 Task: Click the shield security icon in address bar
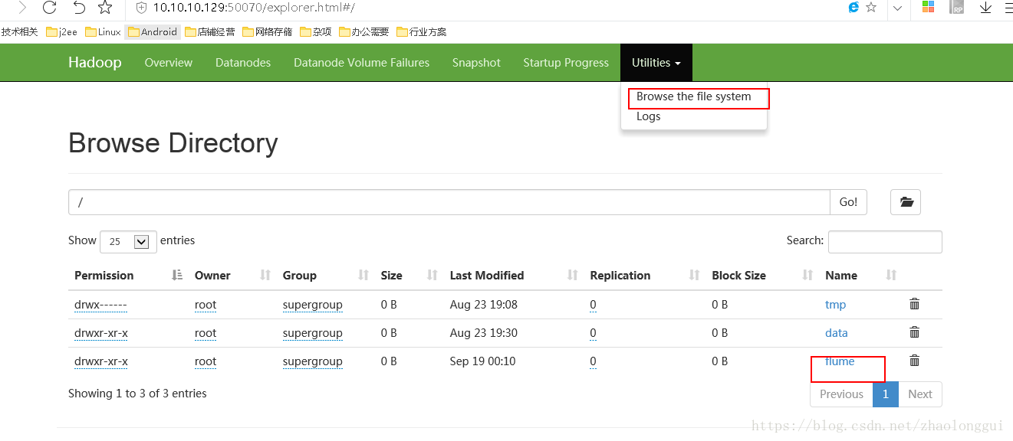(140, 8)
